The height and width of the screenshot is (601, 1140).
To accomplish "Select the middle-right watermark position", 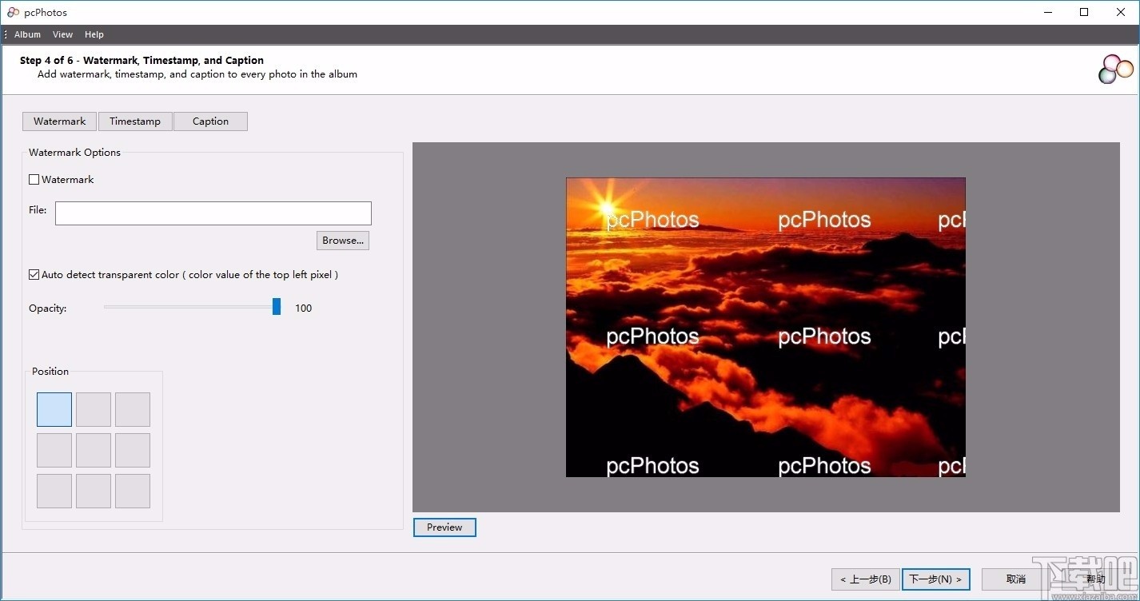I will pos(133,450).
